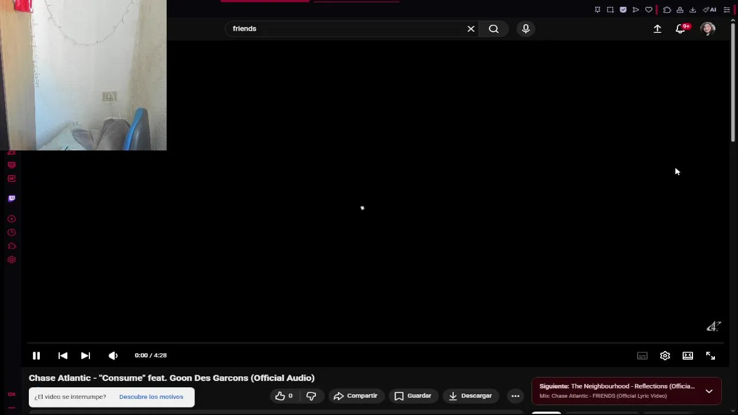
Task: Open browser settings from the sidebar gear
Action: click(12, 260)
